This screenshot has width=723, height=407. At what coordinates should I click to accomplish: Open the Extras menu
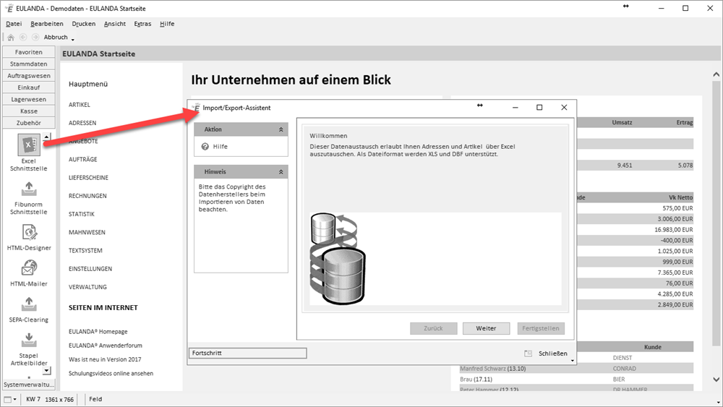142,24
